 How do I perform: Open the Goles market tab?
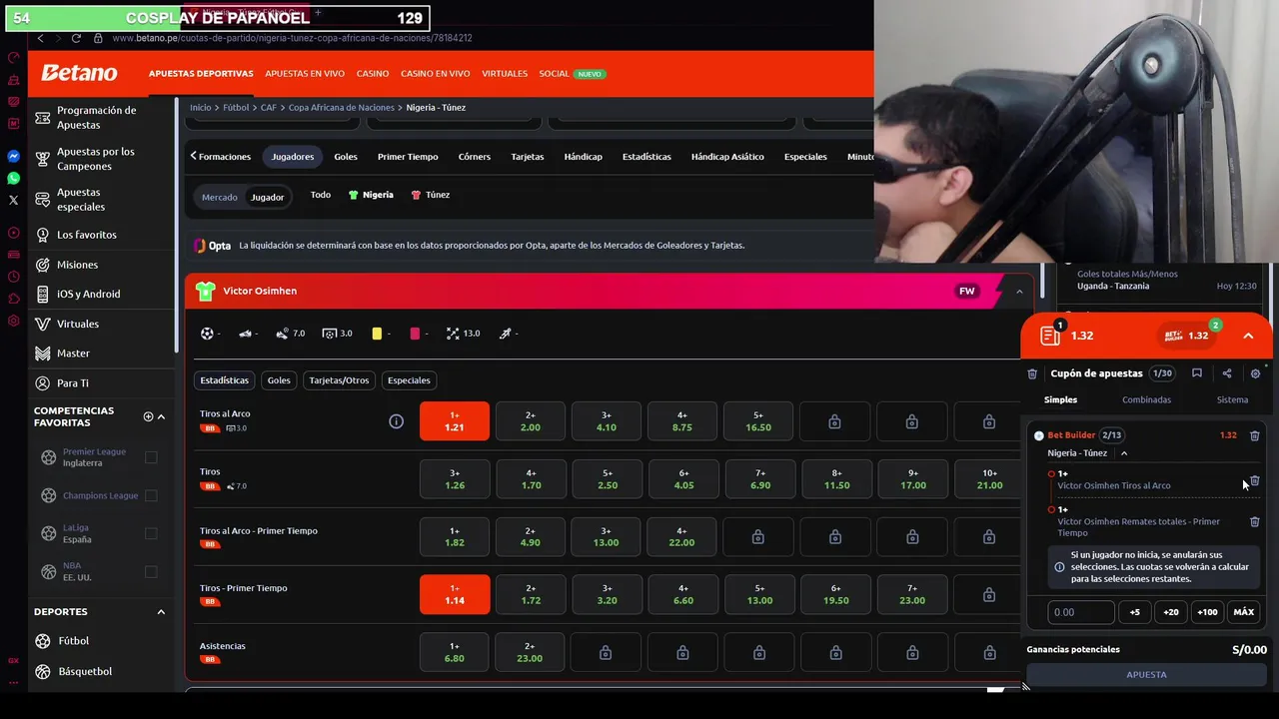[x=346, y=157]
